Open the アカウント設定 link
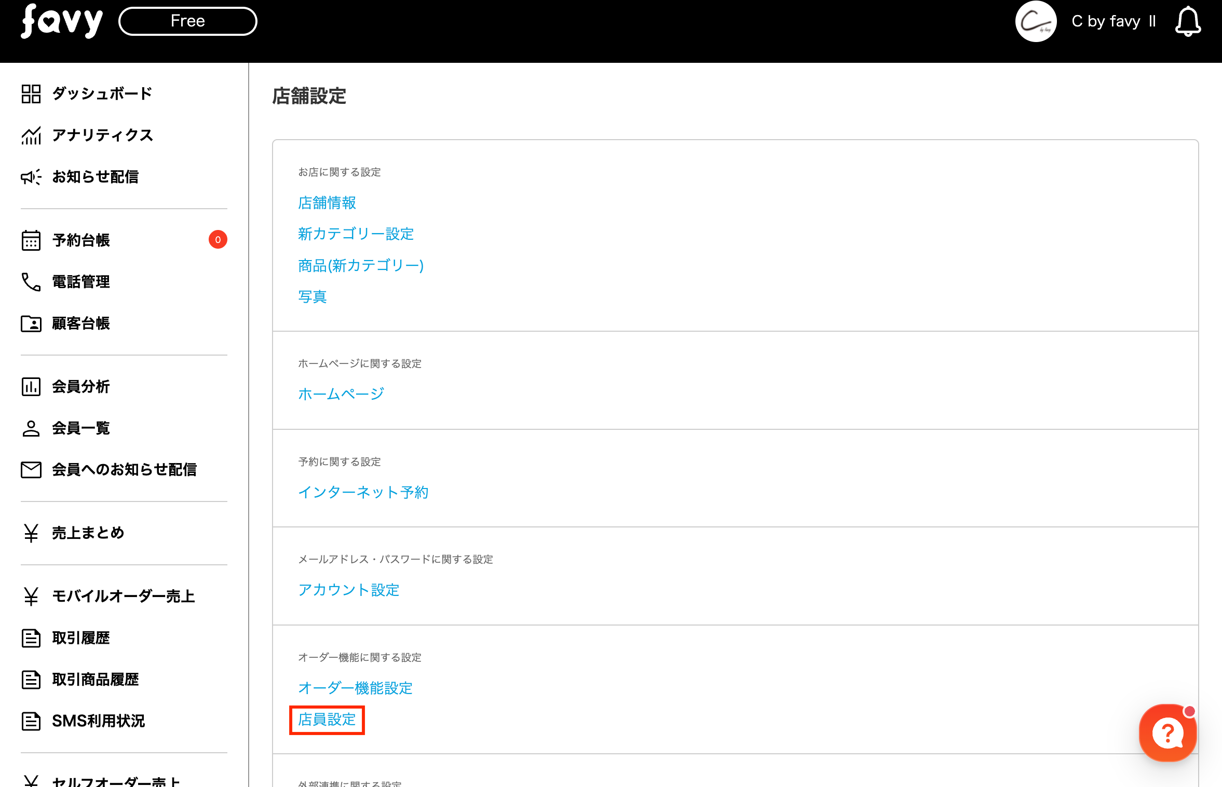 pos(349,590)
